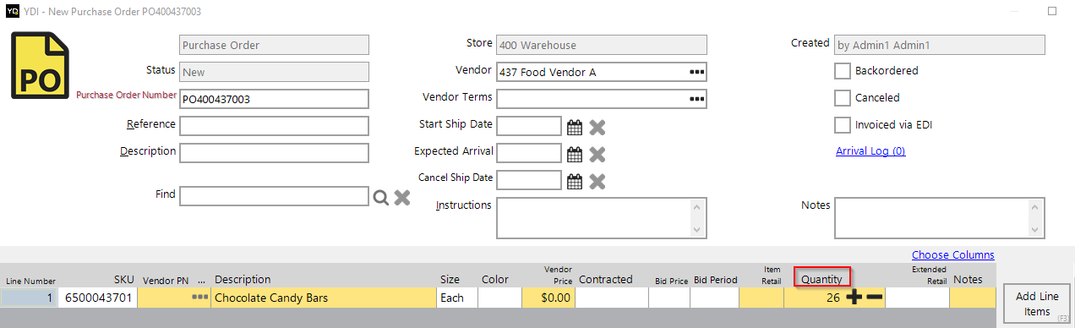Image resolution: width=1075 pixels, height=328 pixels.
Task: Click the Add Line Items button
Action: pos(1037,303)
